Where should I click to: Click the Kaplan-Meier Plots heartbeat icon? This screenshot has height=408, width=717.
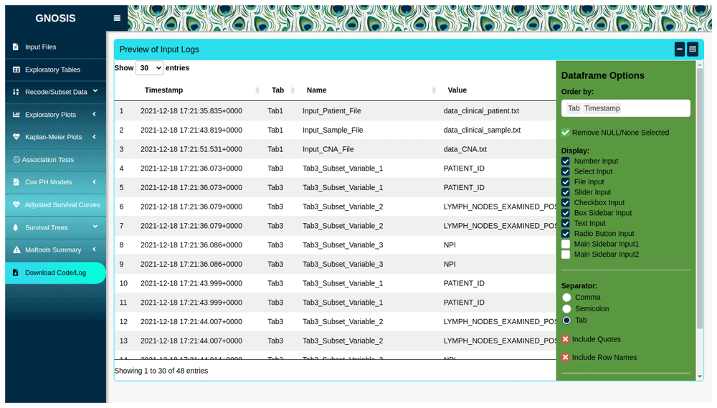[16, 137]
